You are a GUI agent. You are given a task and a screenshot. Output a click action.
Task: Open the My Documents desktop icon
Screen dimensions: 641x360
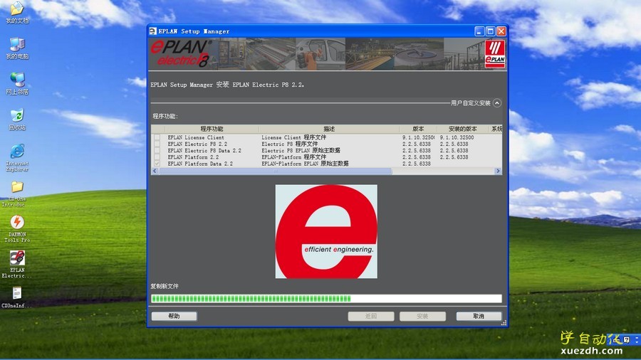[x=17, y=11]
